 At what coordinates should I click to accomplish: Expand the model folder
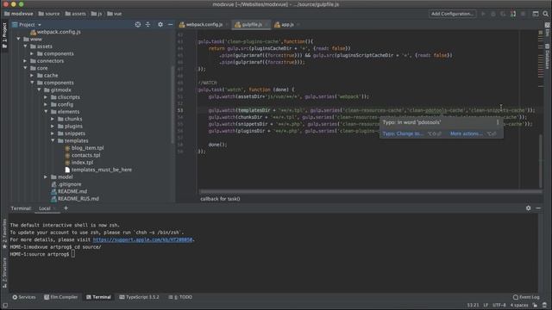coord(46,177)
